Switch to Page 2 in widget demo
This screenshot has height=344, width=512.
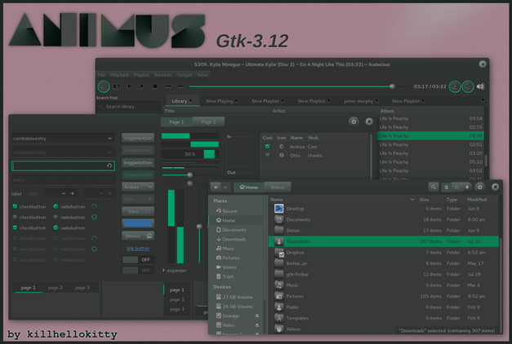click(208, 122)
